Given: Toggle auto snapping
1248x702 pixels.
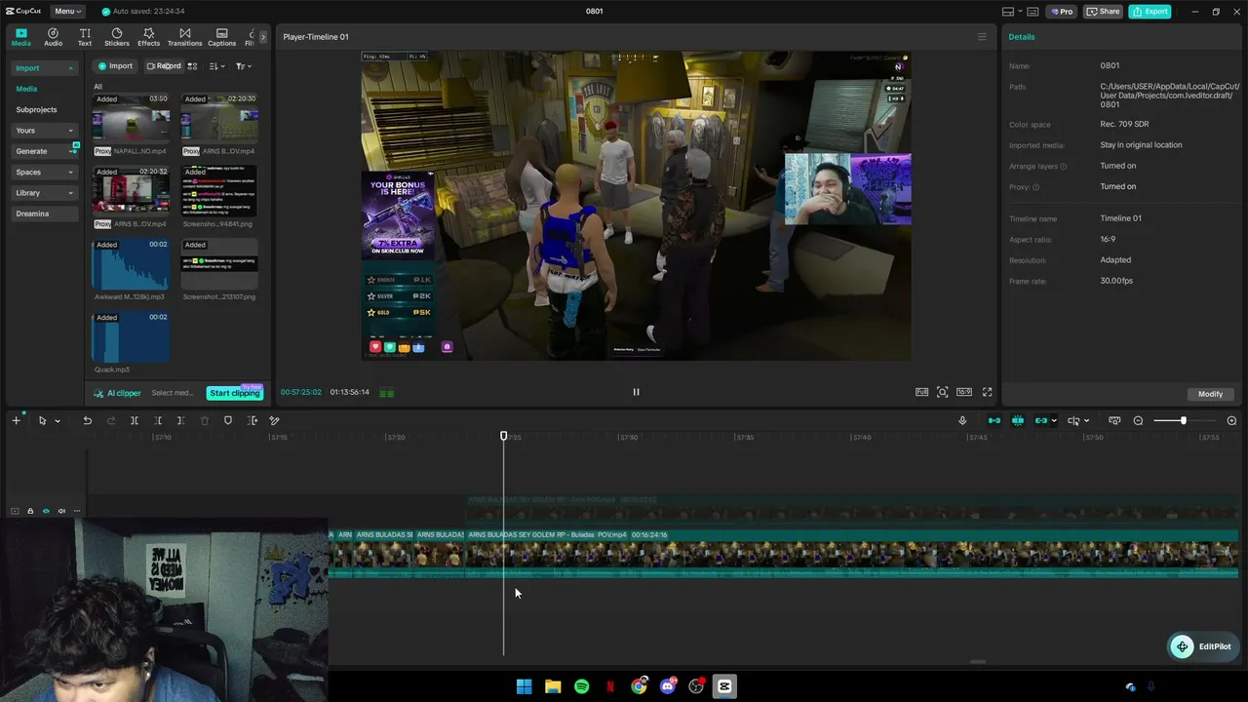Looking at the screenshot, I should 1017,420.
